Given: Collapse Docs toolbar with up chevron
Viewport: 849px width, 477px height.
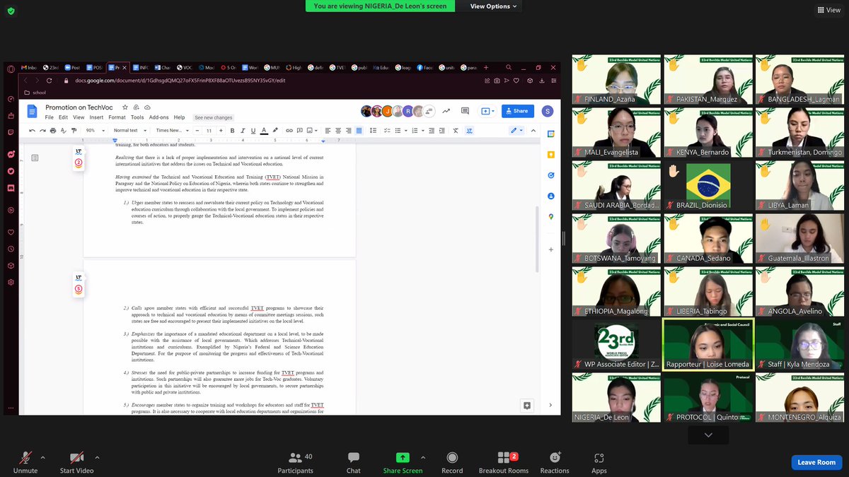Looking at the screenshot, I should pyautogui.click(x=533, y=130).
